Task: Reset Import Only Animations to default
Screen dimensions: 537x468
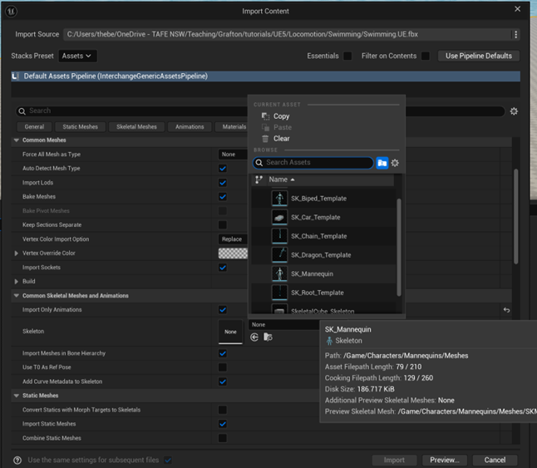Action: (x=506, y=310)
